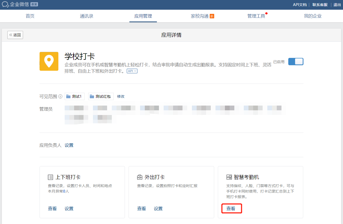Click the 企业微信 logo icon
Screen dimensions: 343x224
coord(5,4)
